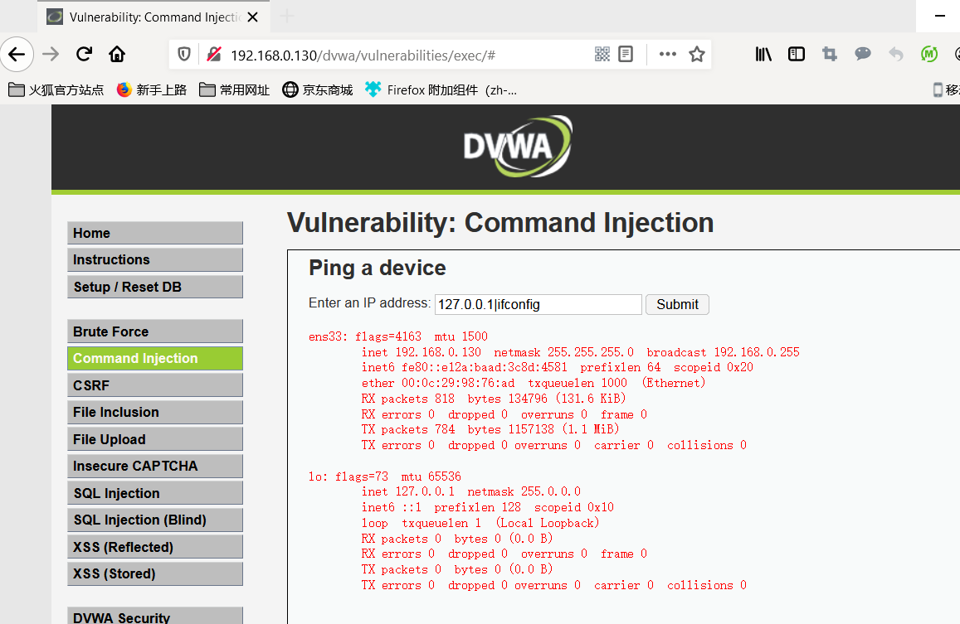View the insecure connection lock icon

tap(214, 55)
